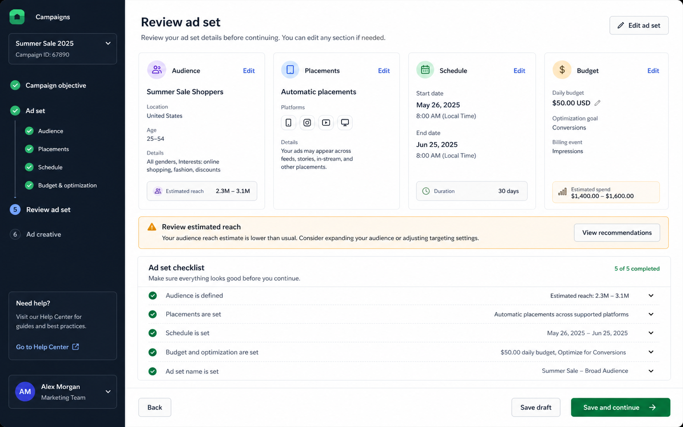Go to Campaign objective step
The height and width of the screenshot is (427, 683).
[56, 85]
